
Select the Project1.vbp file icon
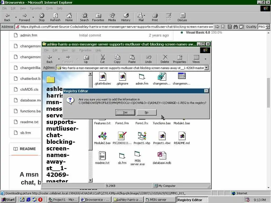tap(142, 138)
